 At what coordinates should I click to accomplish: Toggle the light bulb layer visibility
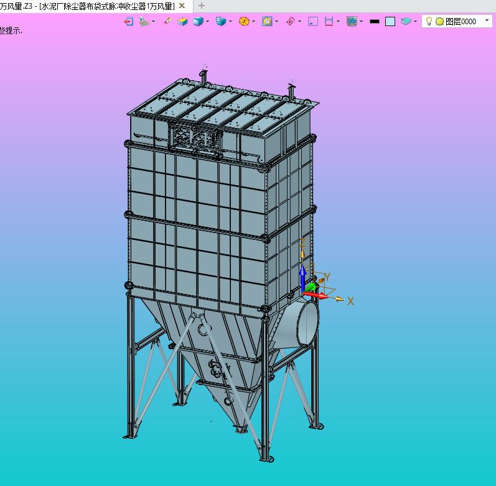tap(429, 22)
